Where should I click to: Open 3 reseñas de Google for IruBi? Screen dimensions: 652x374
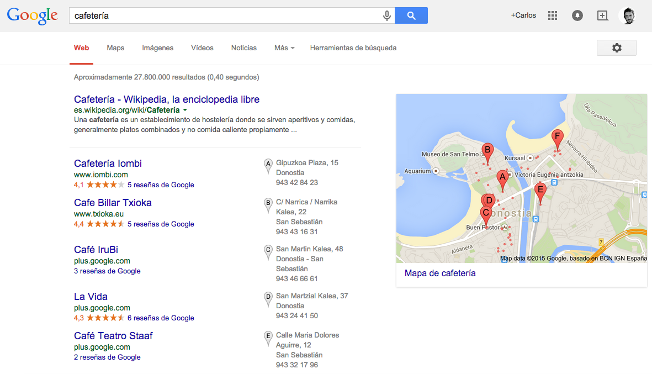[x=107, y=271]
